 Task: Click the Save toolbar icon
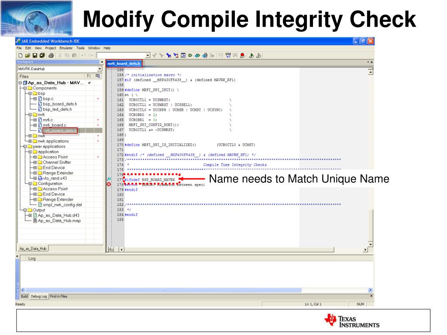35,55
